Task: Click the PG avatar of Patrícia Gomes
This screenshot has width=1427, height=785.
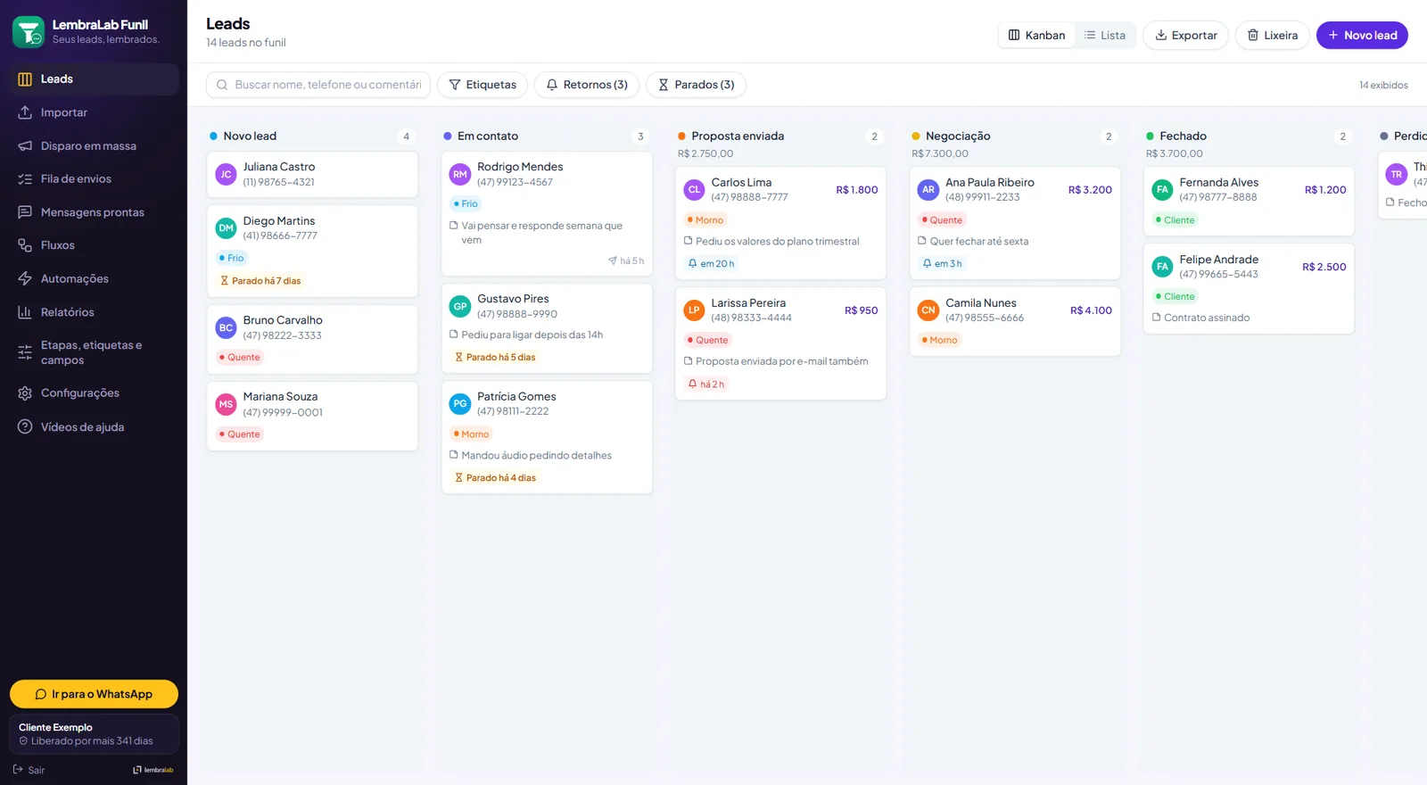Action: (x=460, y=404)
